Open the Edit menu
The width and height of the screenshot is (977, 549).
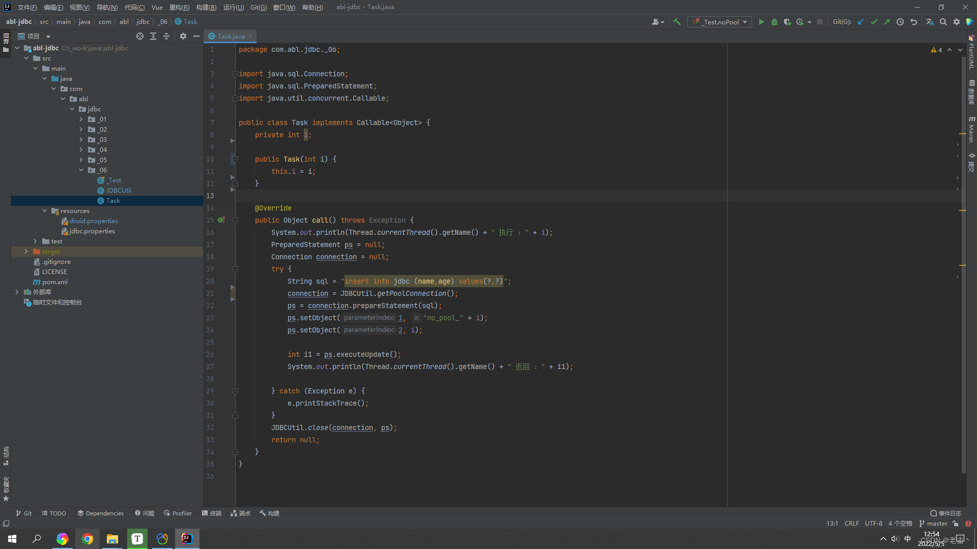[x=53, y=7]
